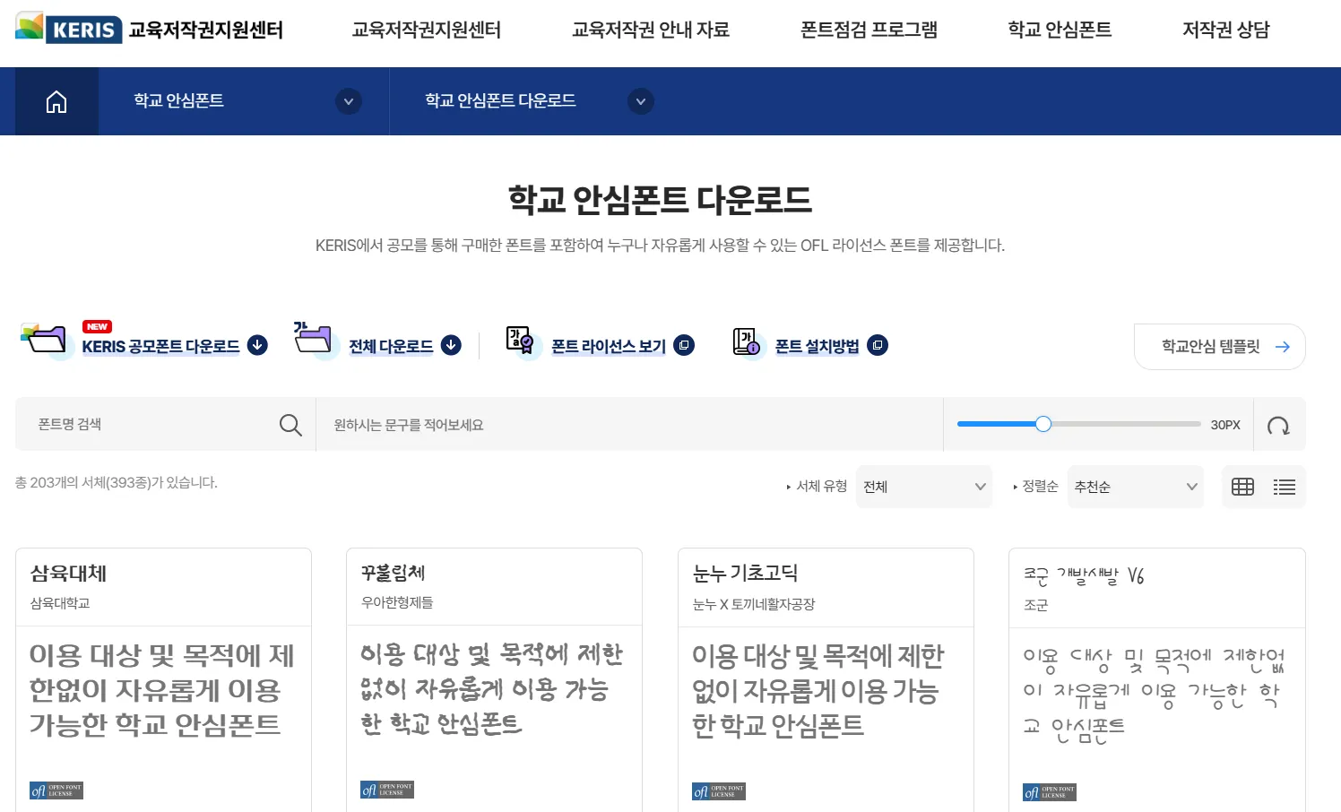The image size is (1341, 812).
Task: Open the 폰트점검 프로그램 menu
Action: 869,30
